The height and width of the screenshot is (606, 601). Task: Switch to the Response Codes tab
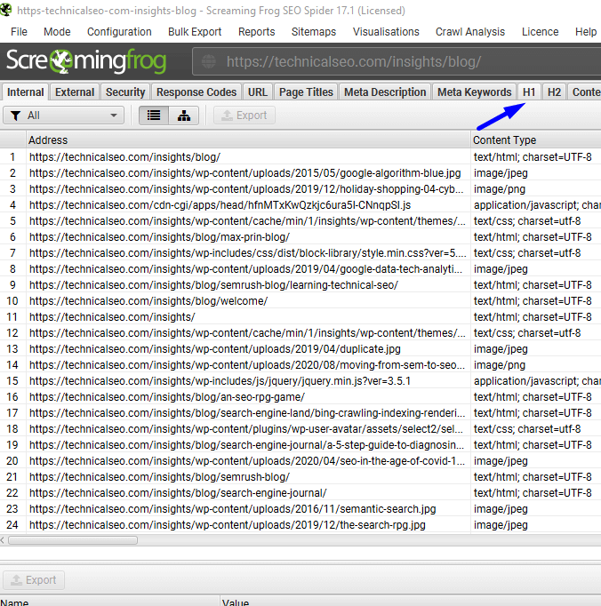pyautogui.click(x=196, y=92)
